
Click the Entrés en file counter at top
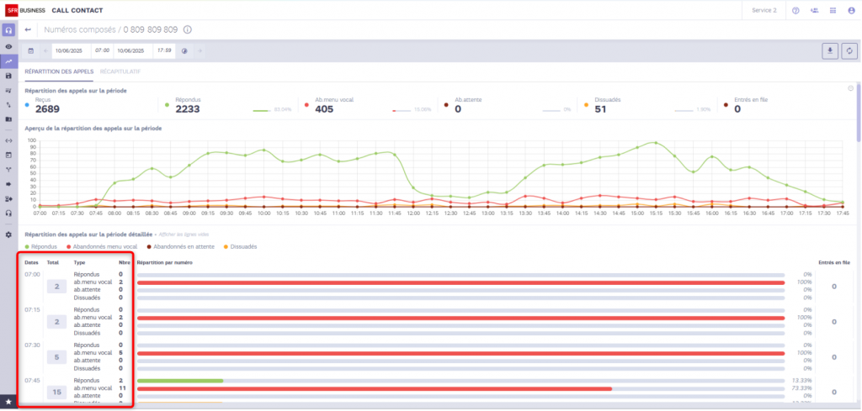coord(748,105)
